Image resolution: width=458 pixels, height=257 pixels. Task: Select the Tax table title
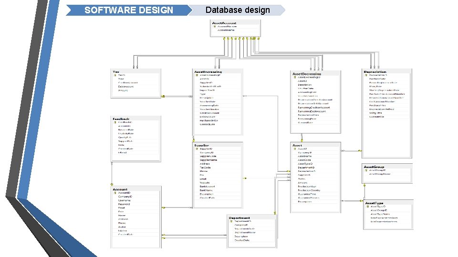click(x=116, y=72)
